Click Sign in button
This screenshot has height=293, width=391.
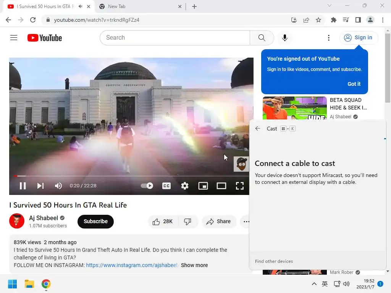tap(359, 38)
